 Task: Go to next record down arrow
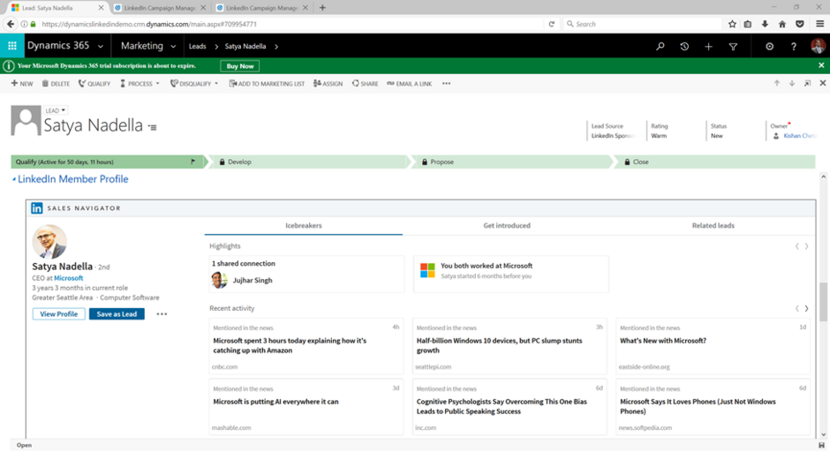click(792, 83)
